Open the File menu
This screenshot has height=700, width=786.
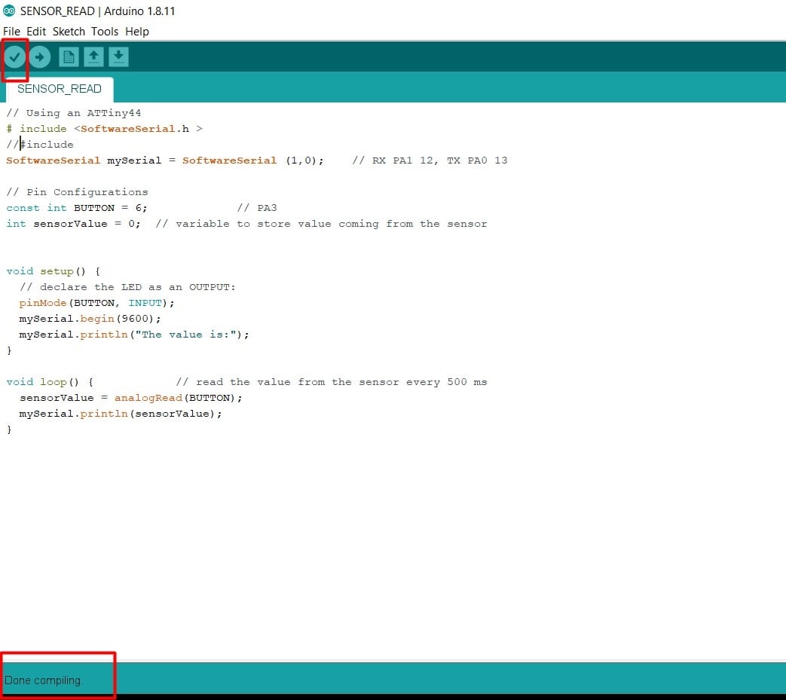click(11, 32)
